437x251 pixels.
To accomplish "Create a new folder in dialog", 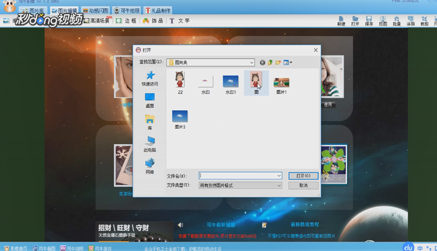I will pyautogui.click(x=278, y=63).
